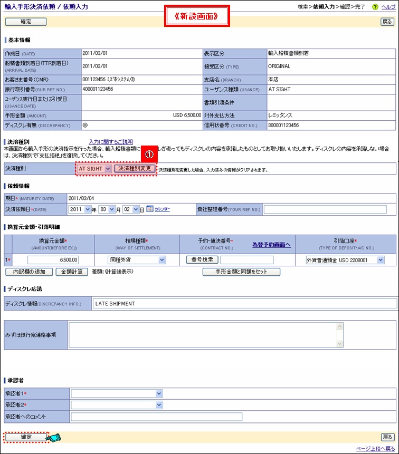Screen dimensions: 399x454
Task: Click the top 確定 button
Action: [26, 22]
